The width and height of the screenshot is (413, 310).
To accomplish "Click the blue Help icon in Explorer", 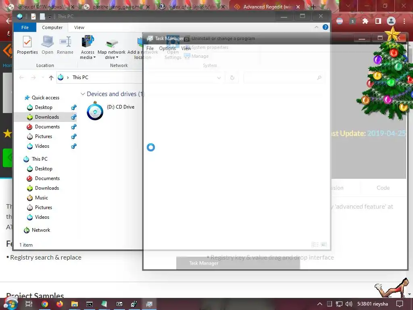I will tap(325, 27).
